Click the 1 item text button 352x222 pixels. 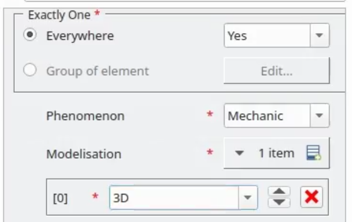tap(276, 153)
